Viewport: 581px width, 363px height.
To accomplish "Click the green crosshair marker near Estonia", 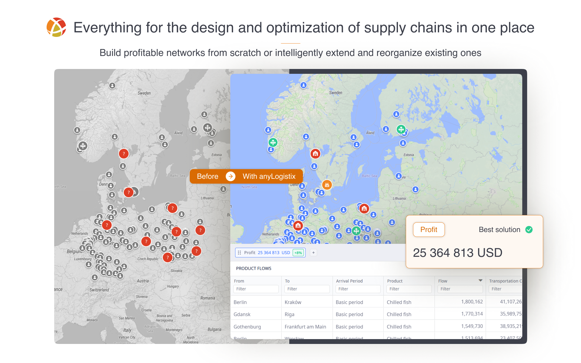I will (x=401, y=129).
